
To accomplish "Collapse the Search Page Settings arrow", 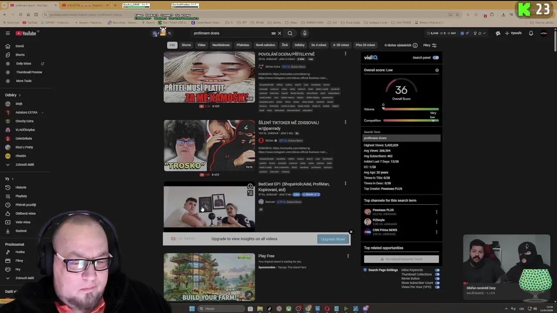I will click(365, 270).
